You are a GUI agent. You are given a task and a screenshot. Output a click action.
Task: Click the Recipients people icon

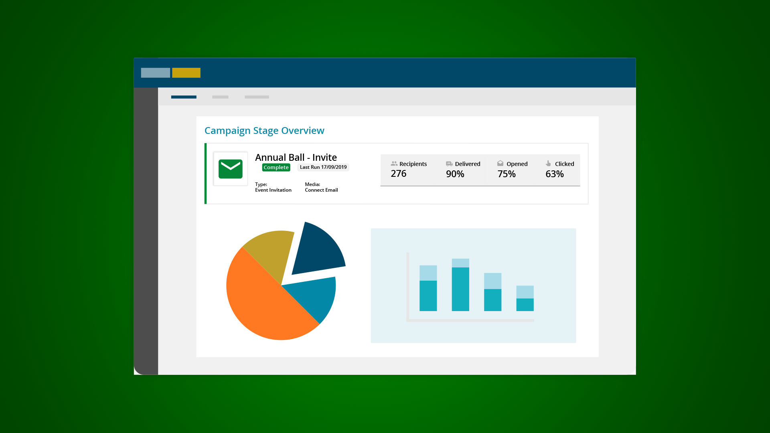click(x=394, y=164)
